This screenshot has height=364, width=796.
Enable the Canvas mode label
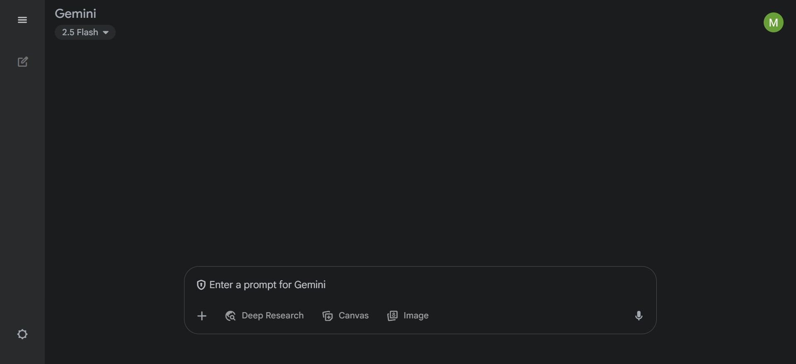coord(353,315)
